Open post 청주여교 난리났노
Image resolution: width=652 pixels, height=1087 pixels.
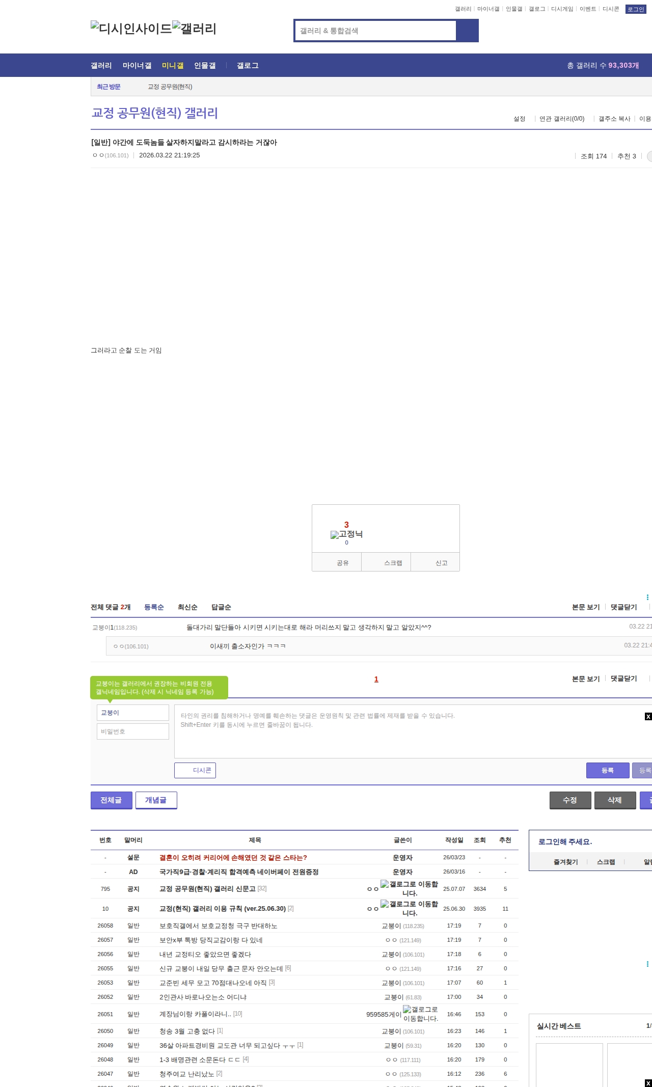186,1074
